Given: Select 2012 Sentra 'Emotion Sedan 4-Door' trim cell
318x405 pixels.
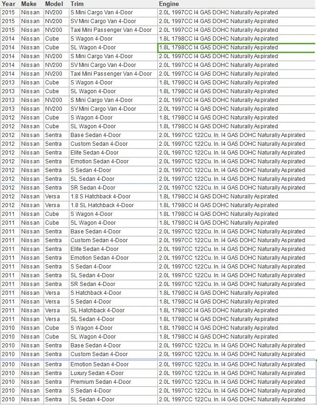Looking at the screenshot, I should 113,162.
